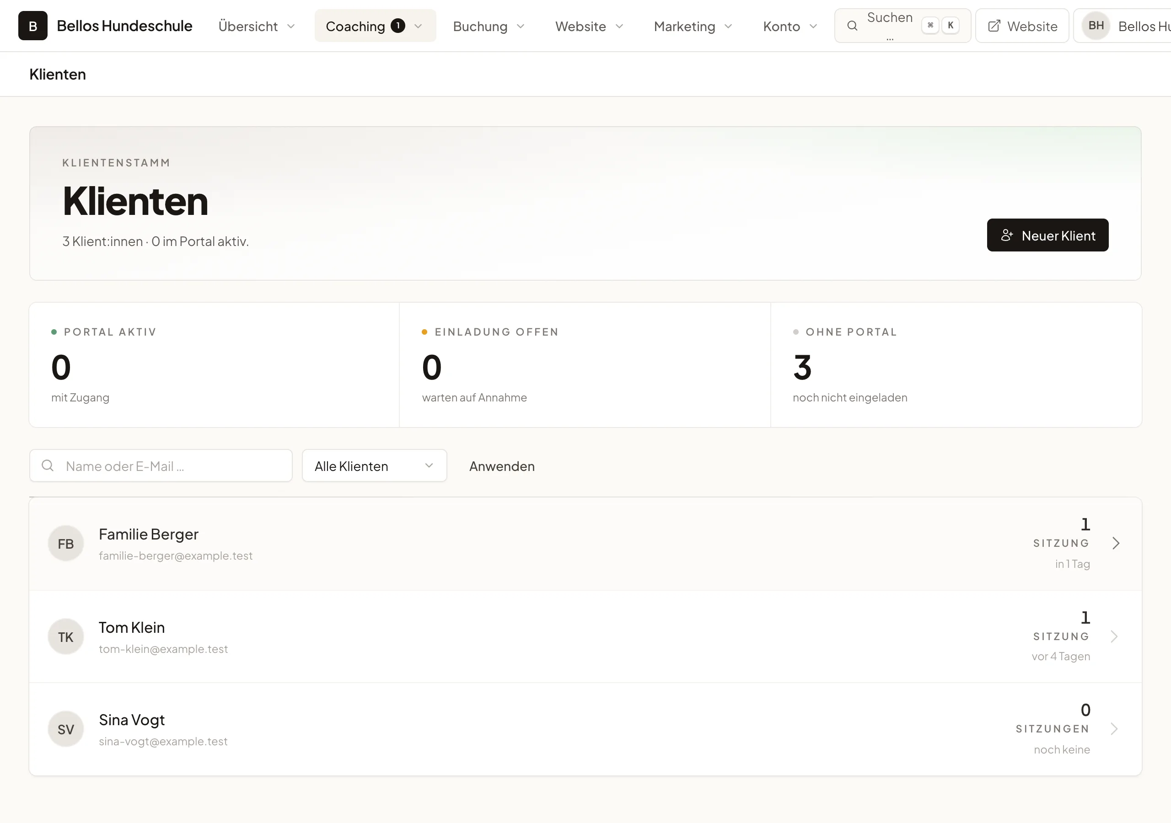Viewport: 1171px width, 823px height.
Task: Click tom-klein@example.test email
Action: point(163,649)
